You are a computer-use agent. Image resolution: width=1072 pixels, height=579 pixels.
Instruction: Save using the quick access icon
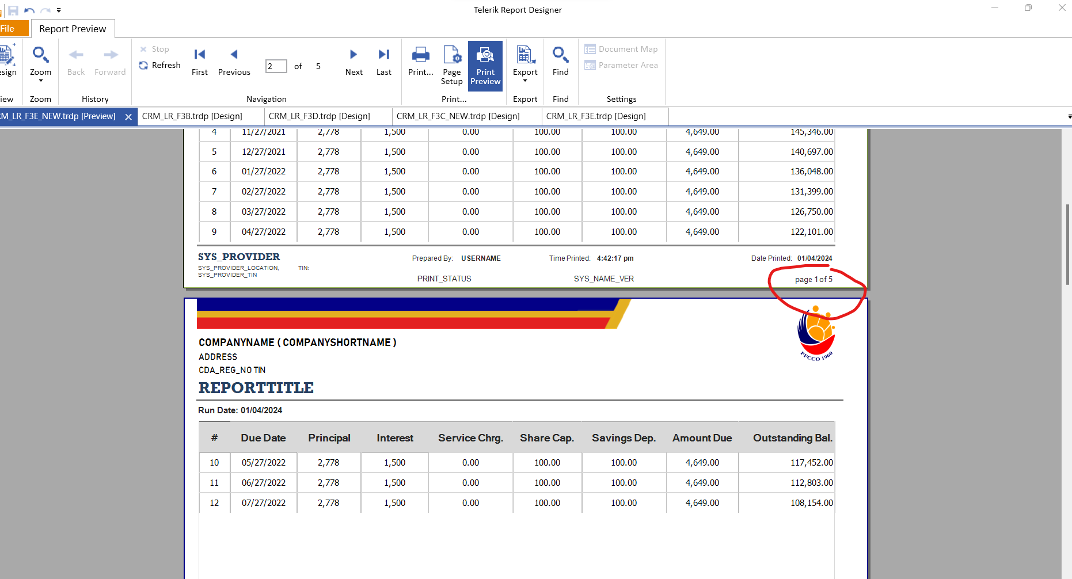click(13, 10)
